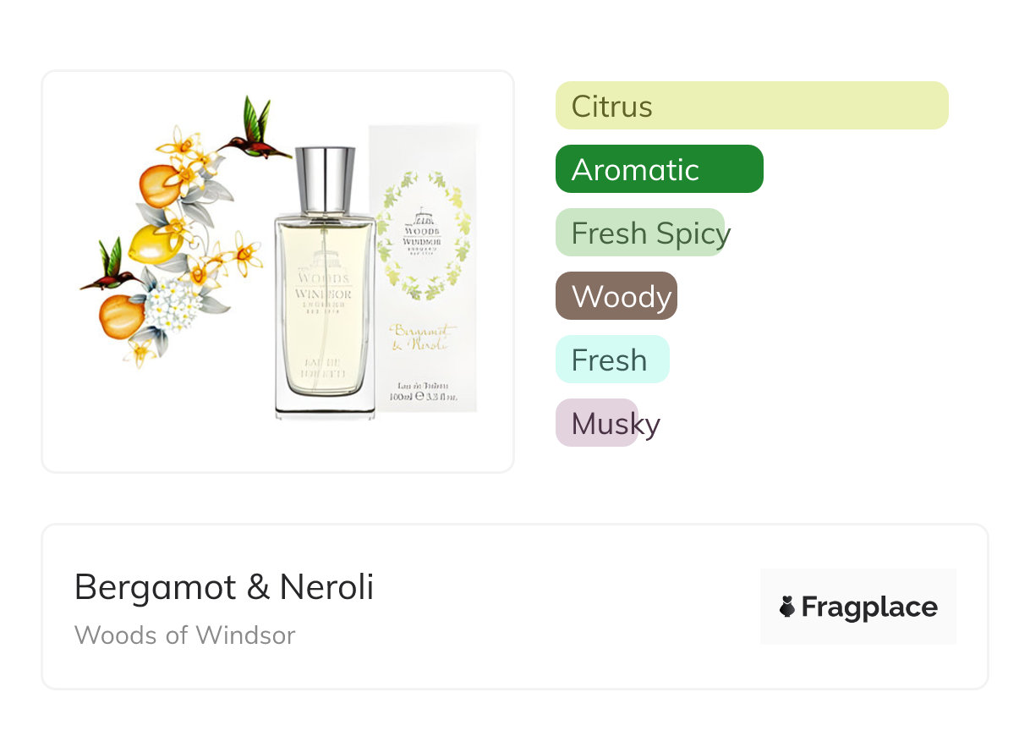
Task: Click the perfume bottle image
Action: pyautogui.click(x=325, y=283)
